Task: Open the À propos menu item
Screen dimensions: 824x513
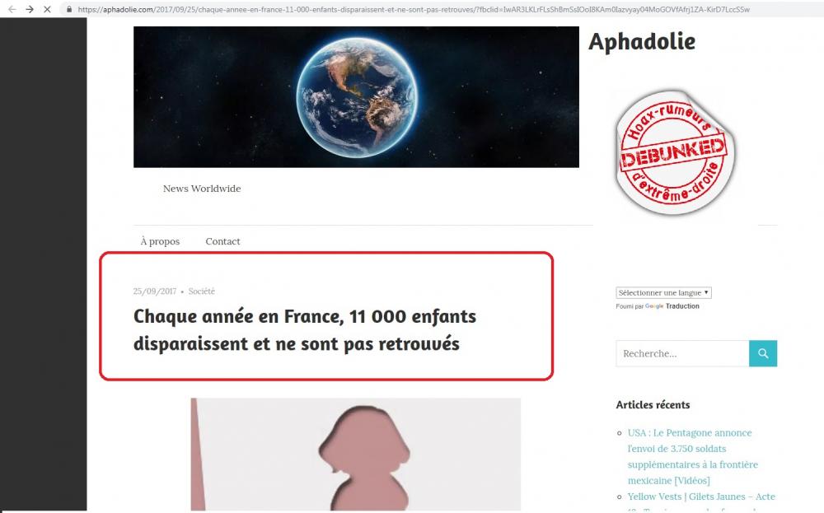Action: [x=160, y=241]
